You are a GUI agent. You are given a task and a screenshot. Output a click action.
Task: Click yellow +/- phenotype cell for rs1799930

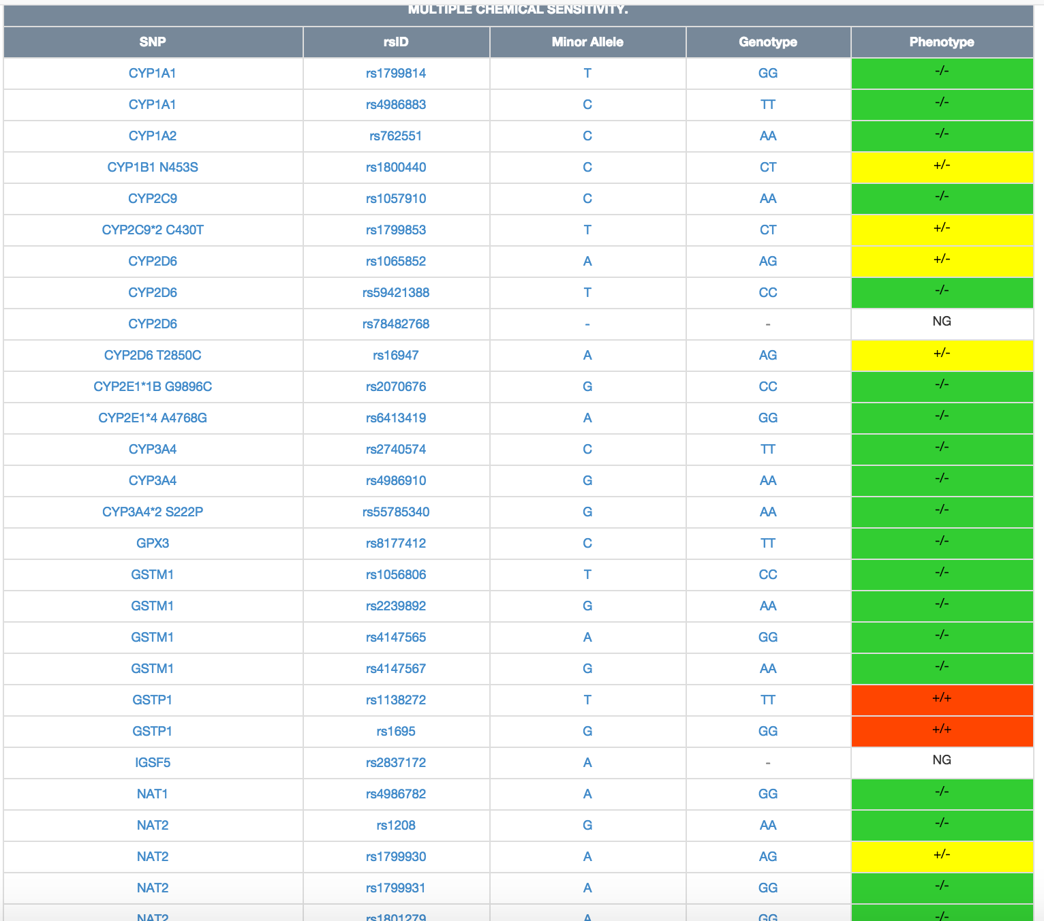point(942,856)
